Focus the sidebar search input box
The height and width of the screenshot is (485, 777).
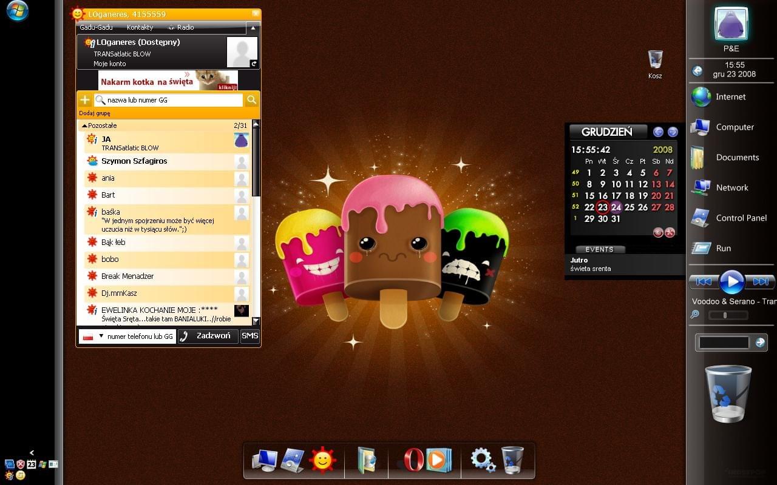pos(724,343)
